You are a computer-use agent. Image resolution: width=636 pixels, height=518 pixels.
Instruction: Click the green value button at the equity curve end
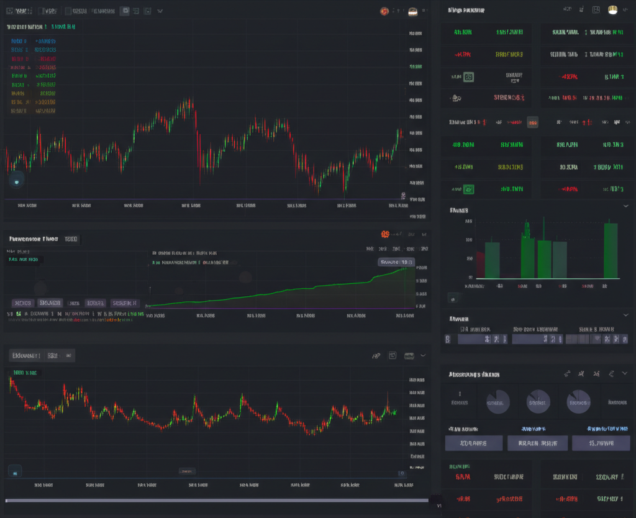coord(396,262)
